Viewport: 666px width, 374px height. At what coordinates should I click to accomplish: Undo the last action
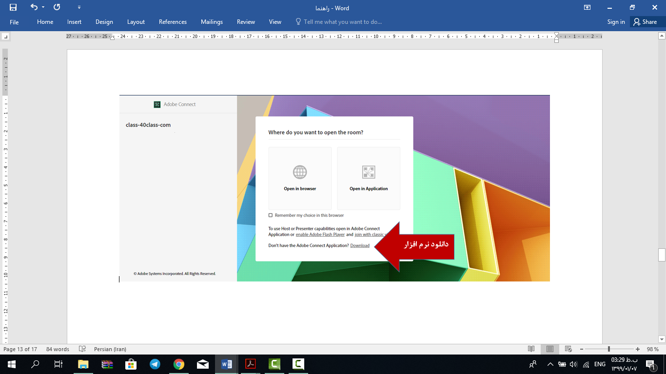tap(34, 7)
